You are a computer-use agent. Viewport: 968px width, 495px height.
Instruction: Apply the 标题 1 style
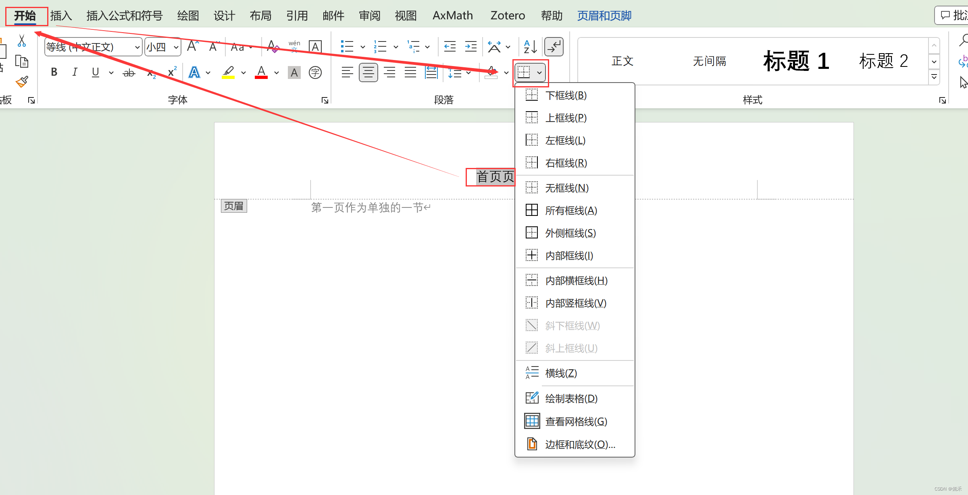pos(796,61)
